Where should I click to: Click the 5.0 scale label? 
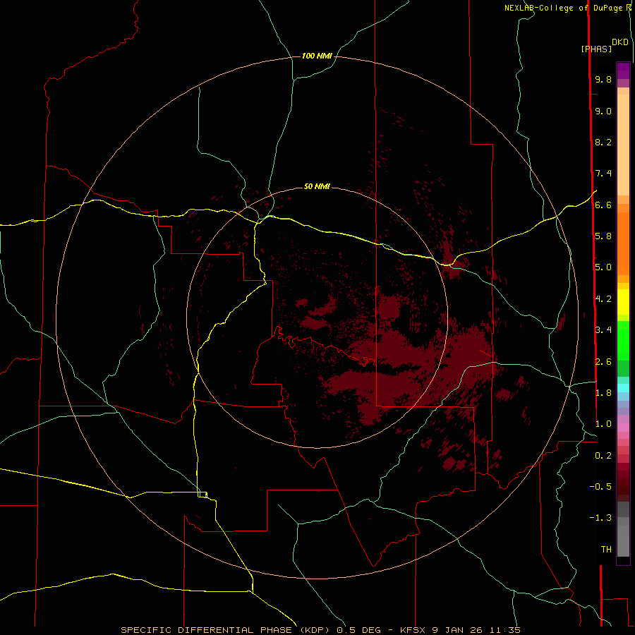coord(603,267)
